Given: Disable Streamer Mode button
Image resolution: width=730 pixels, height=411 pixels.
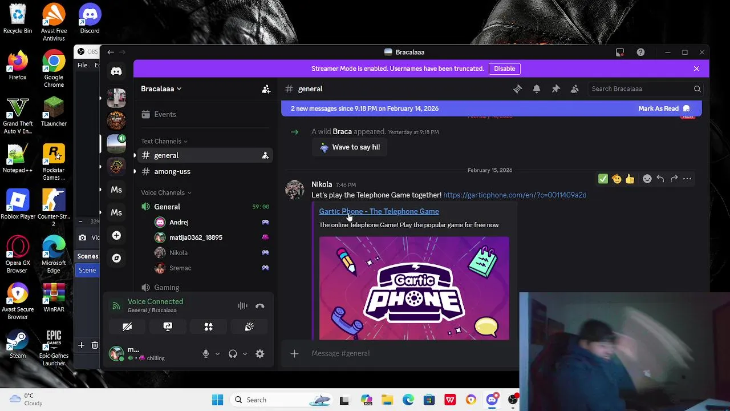Looking at the screenshot, I should coord(504,68).
